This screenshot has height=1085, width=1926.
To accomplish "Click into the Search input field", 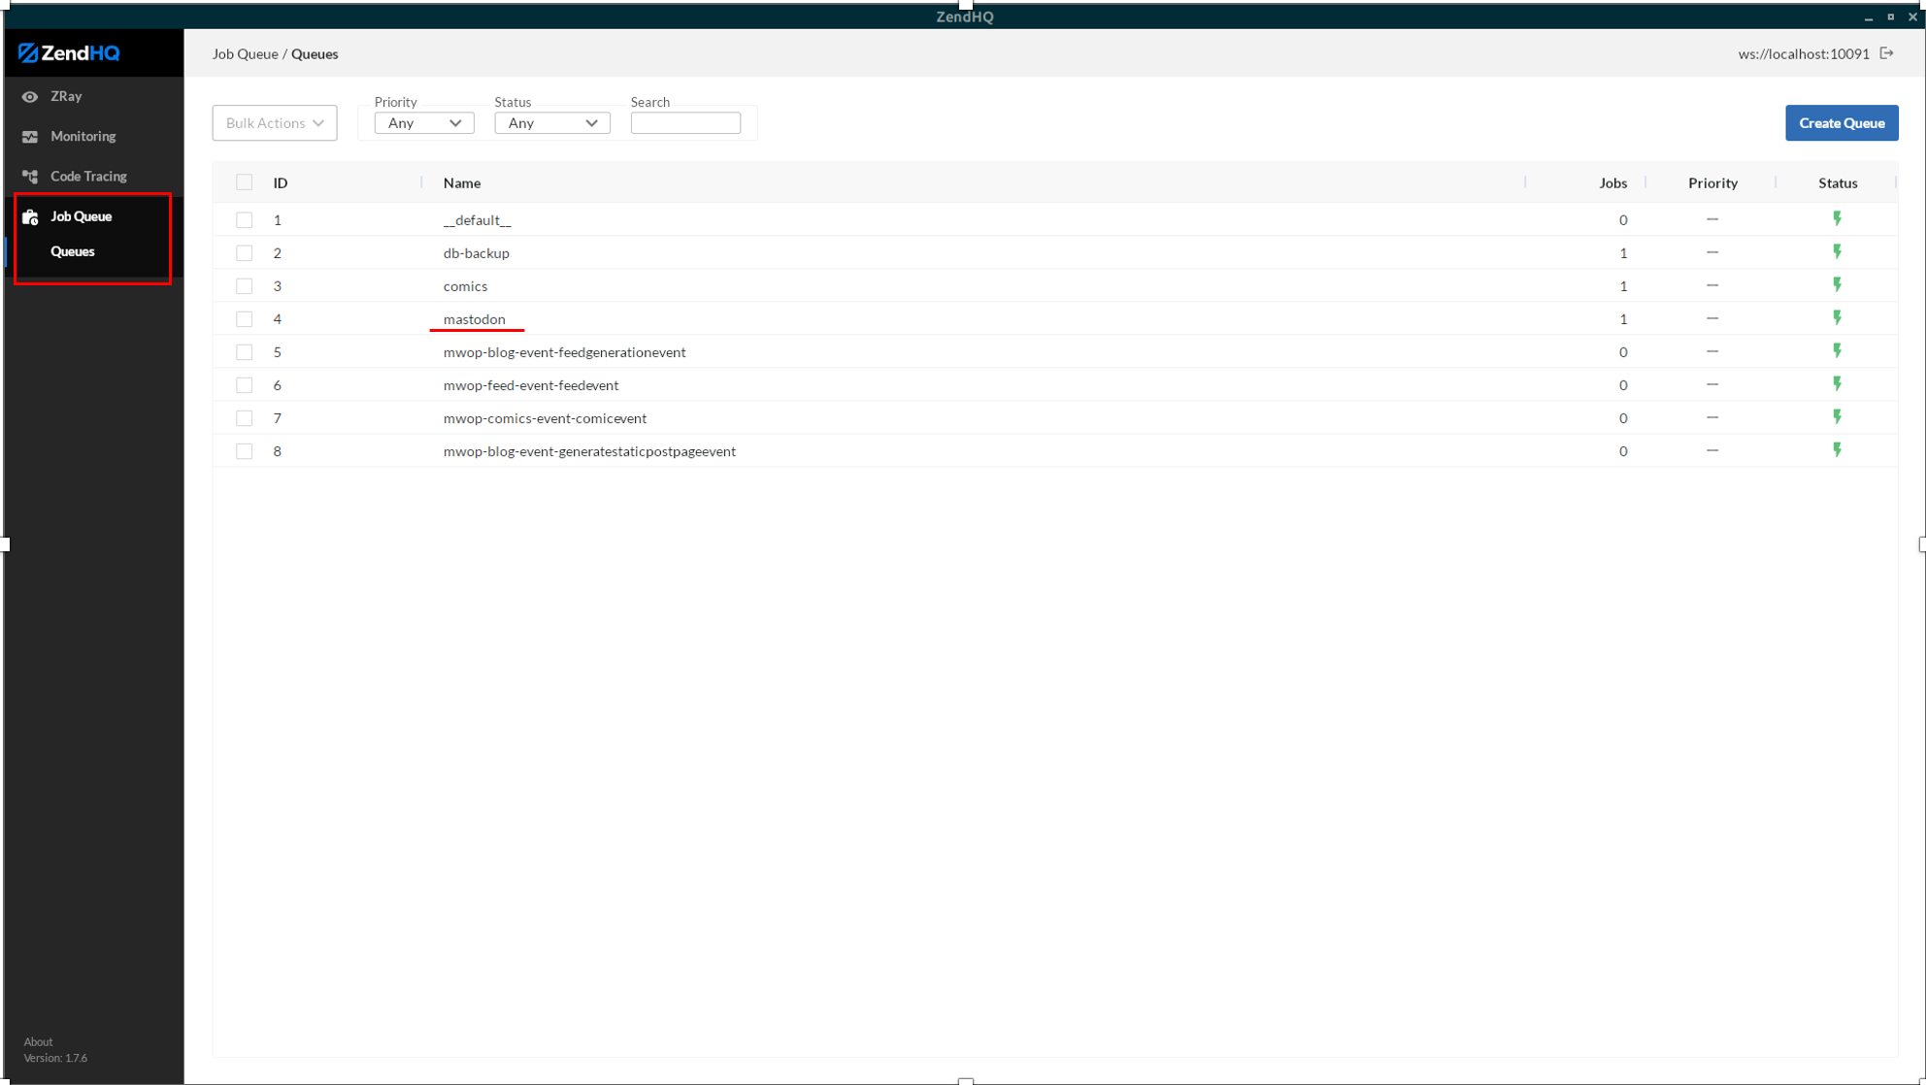I will click(x=685, y=123).
